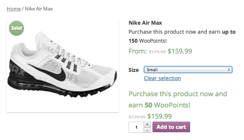Click the green earn 50 WooPoints message

point(178,100)
